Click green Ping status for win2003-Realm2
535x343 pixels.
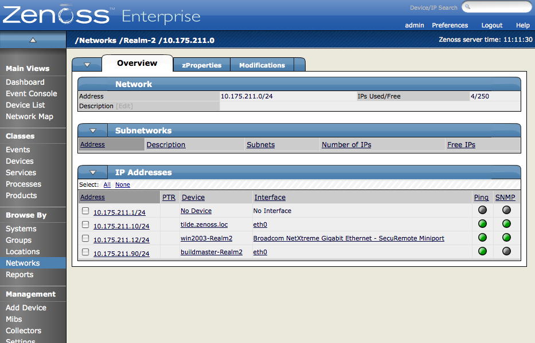pos(482,238)
